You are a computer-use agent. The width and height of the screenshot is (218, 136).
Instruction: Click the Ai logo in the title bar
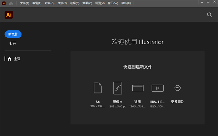[x=4, y=3]
